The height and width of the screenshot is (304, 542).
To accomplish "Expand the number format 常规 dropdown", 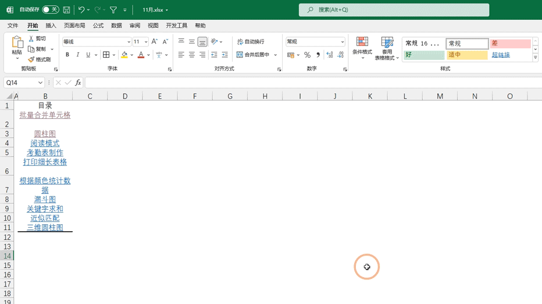I will coord(343,42).
